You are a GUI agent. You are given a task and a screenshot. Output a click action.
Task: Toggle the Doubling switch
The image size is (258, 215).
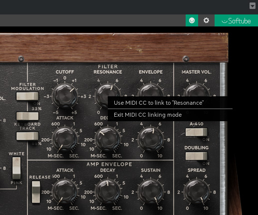click(197, 156)
